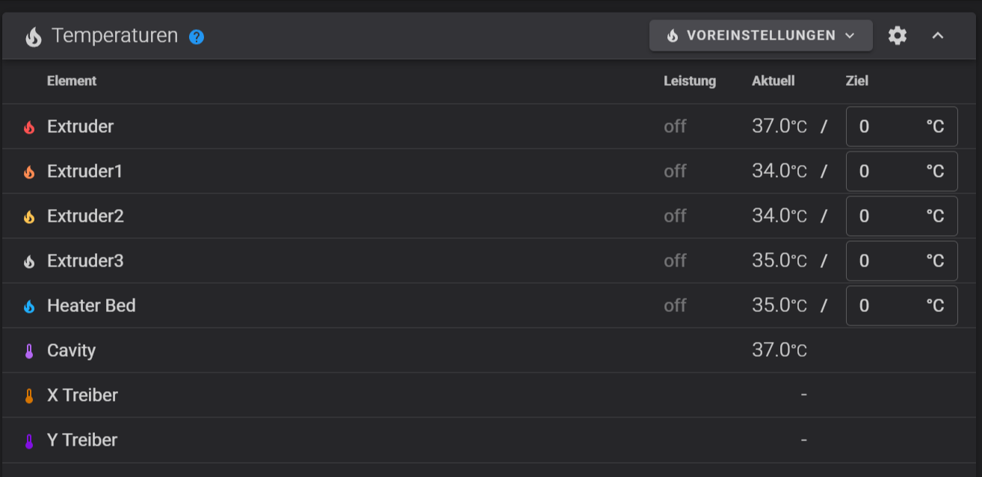The height and width of the screenshot is (477, 982).
Task: Click the blue Heater Bed flame icon
Action: 29,306
